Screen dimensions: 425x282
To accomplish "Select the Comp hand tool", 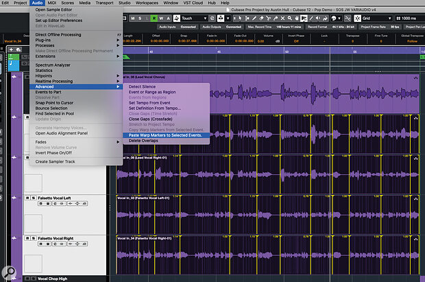I will [297, 19].
